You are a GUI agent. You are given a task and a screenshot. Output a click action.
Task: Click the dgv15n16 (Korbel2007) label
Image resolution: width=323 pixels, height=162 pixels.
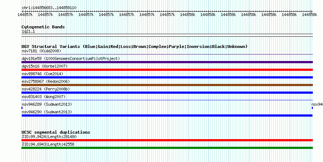pos(45,66)
